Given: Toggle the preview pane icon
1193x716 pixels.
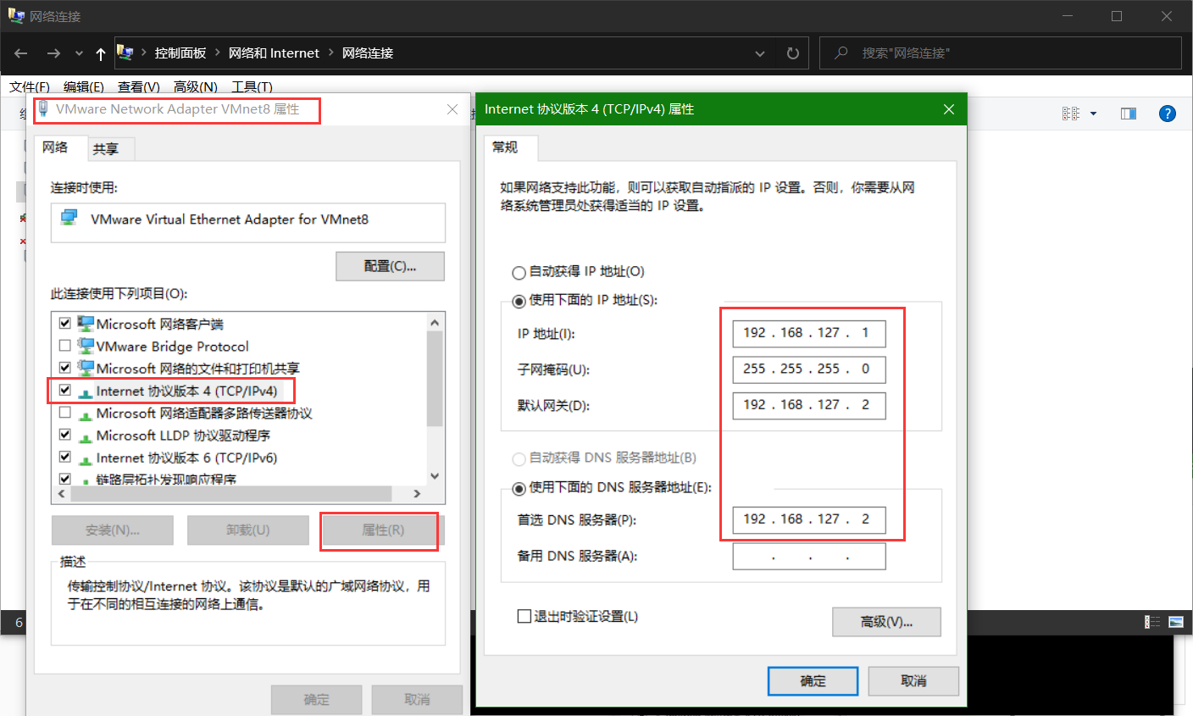Looking at the screenshot, I should 1129,114.
